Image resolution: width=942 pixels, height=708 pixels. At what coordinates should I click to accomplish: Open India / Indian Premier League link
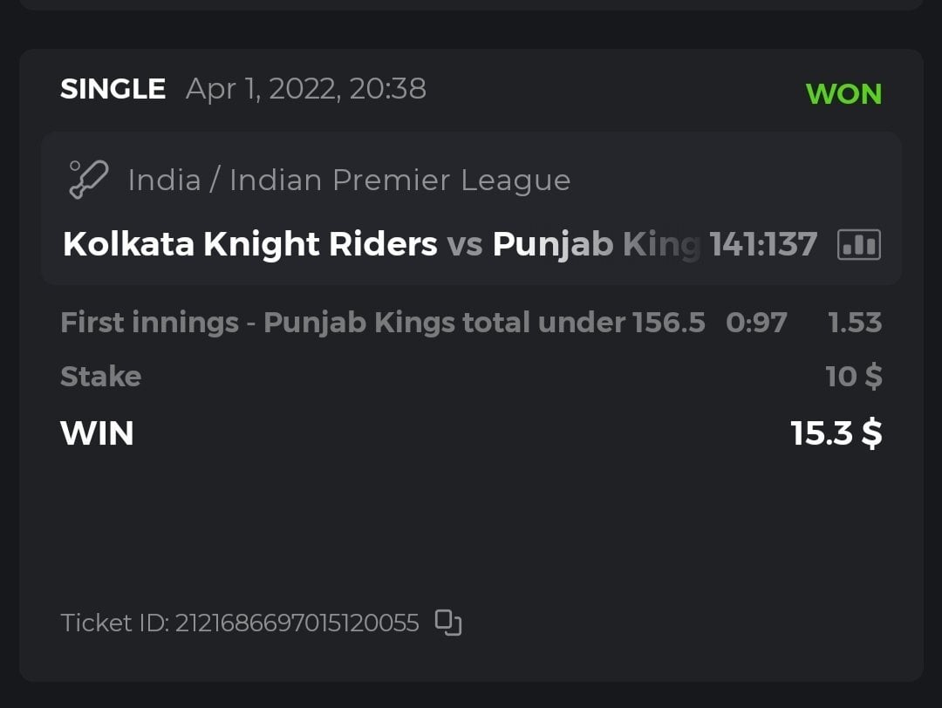(x=349, y=180)
